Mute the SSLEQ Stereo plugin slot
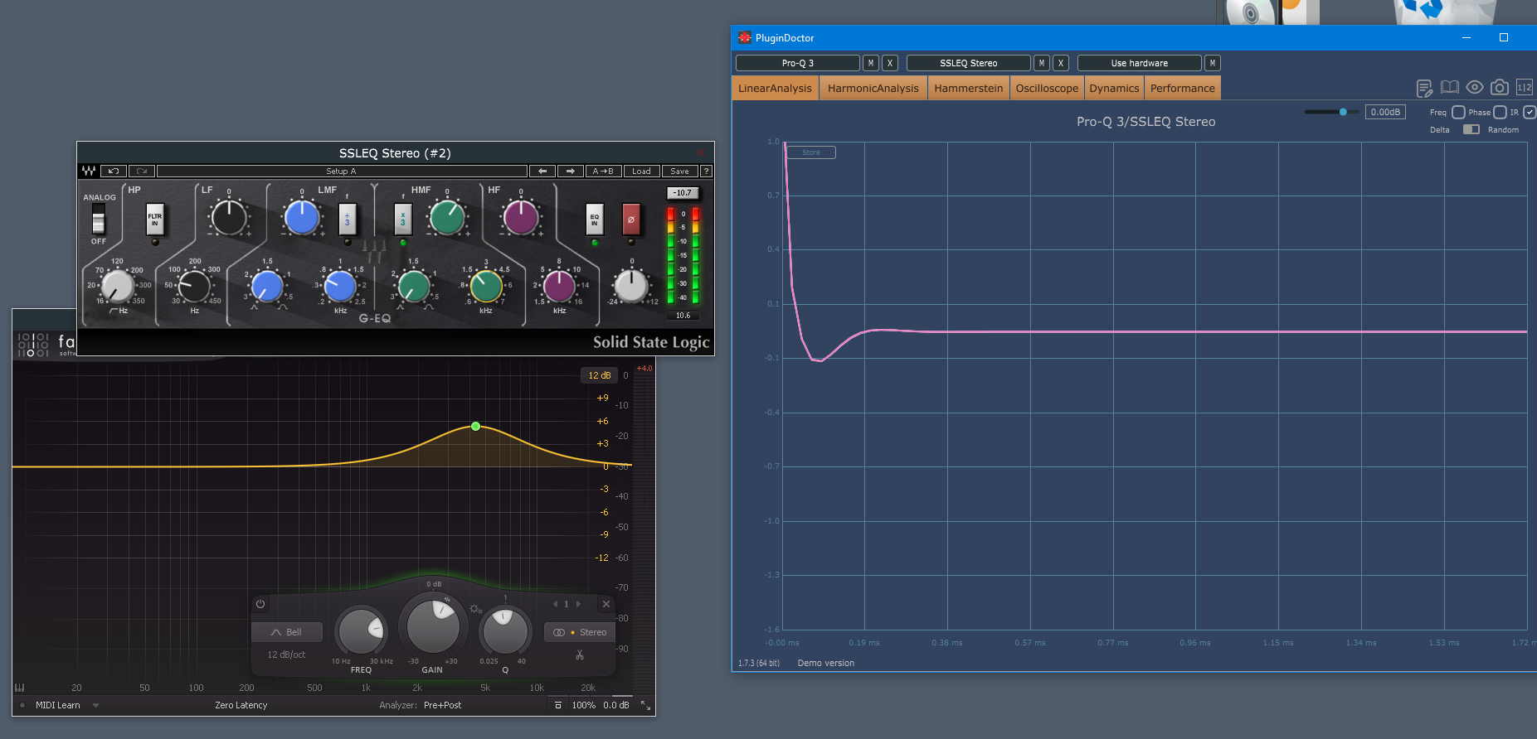Viewport: 1537px width, 739px height. pyautogui.click(x=1042, y=63)
